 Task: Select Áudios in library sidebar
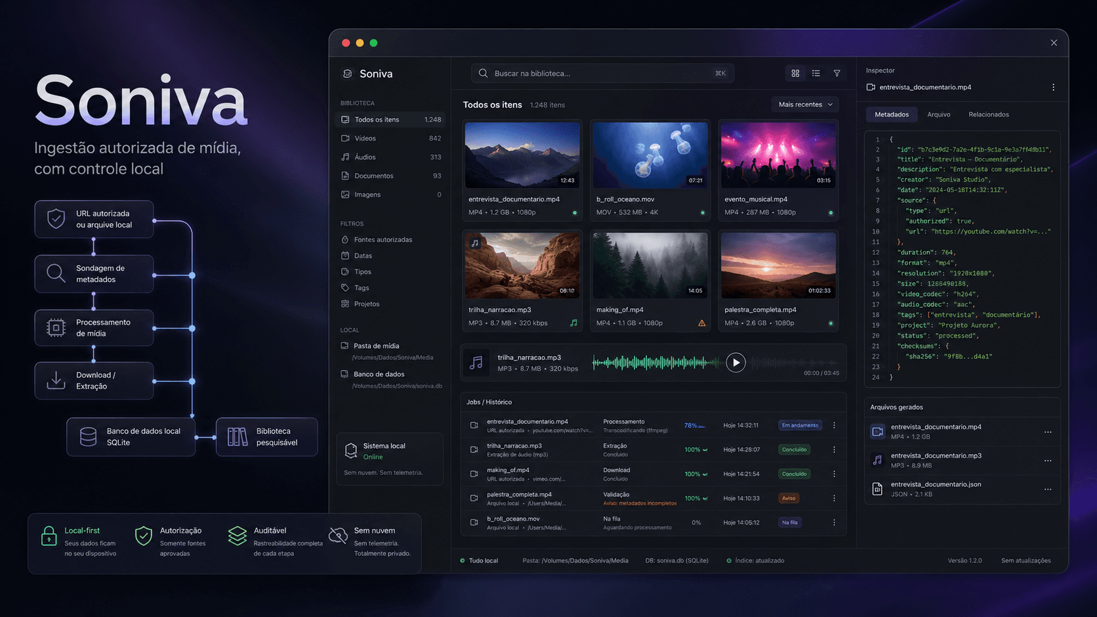coord(390,157)
